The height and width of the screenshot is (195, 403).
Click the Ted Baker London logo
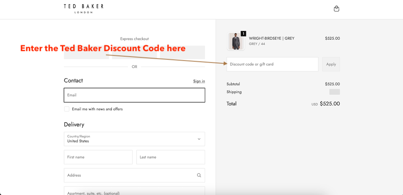[83, 9]
